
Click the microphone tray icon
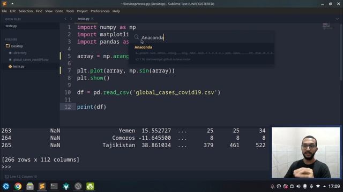(x=311, y=186)
